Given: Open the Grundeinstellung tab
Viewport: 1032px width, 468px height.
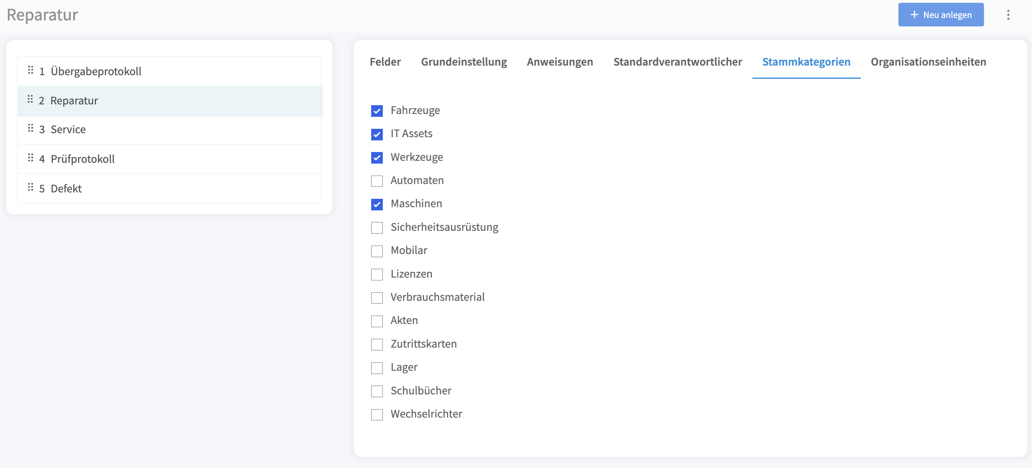Looking at the screenshot, I should point(464,62).
